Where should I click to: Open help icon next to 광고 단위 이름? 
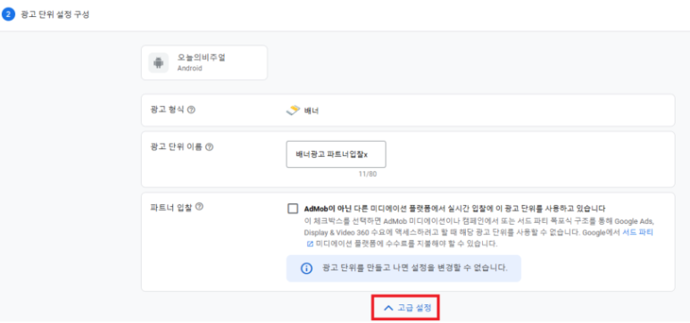coord(210,147)
